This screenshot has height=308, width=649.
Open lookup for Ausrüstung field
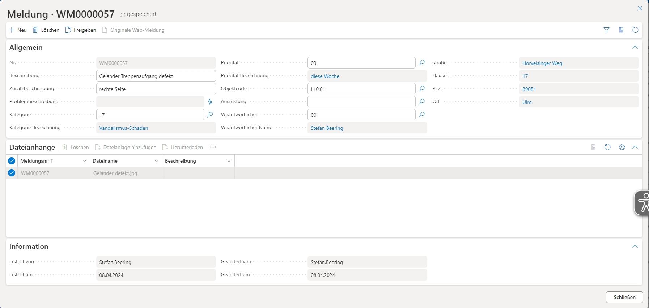click(421, 102)
